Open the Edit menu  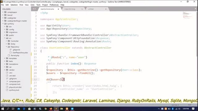[7, 5]
